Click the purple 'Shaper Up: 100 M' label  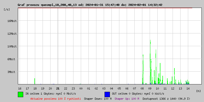127,98
